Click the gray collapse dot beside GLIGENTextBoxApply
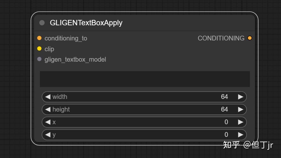 [x=42, y=23]
